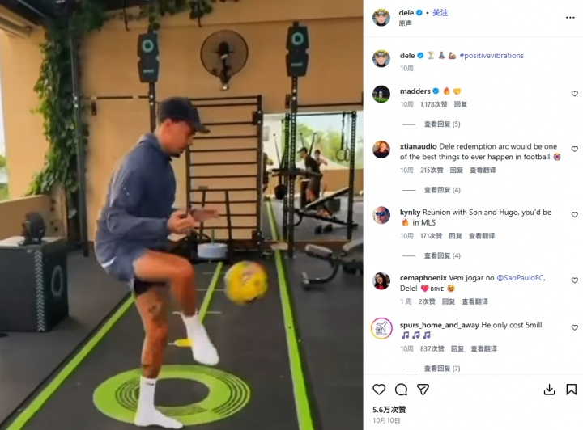Click the video to pause playback

(x=181, y=215)
